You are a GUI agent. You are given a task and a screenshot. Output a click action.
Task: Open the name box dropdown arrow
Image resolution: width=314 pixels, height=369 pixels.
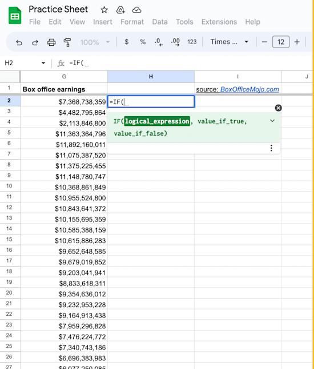(x=43, y=63)
